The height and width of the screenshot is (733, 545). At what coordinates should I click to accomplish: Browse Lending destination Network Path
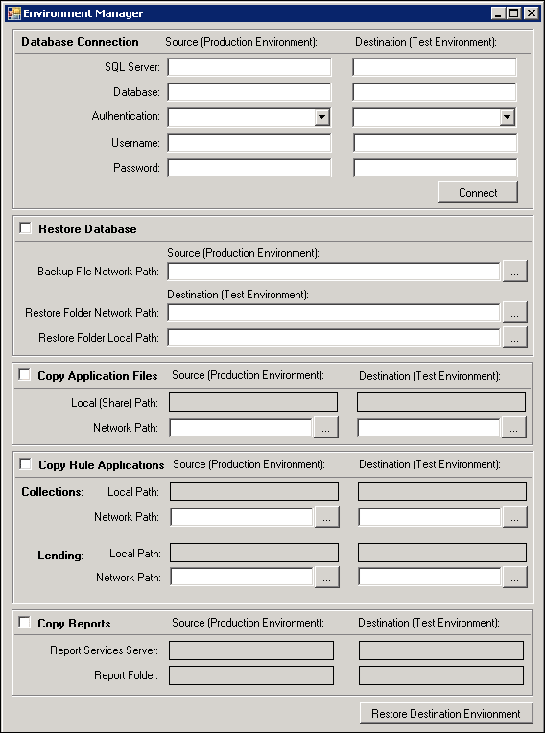pos(514,578)
